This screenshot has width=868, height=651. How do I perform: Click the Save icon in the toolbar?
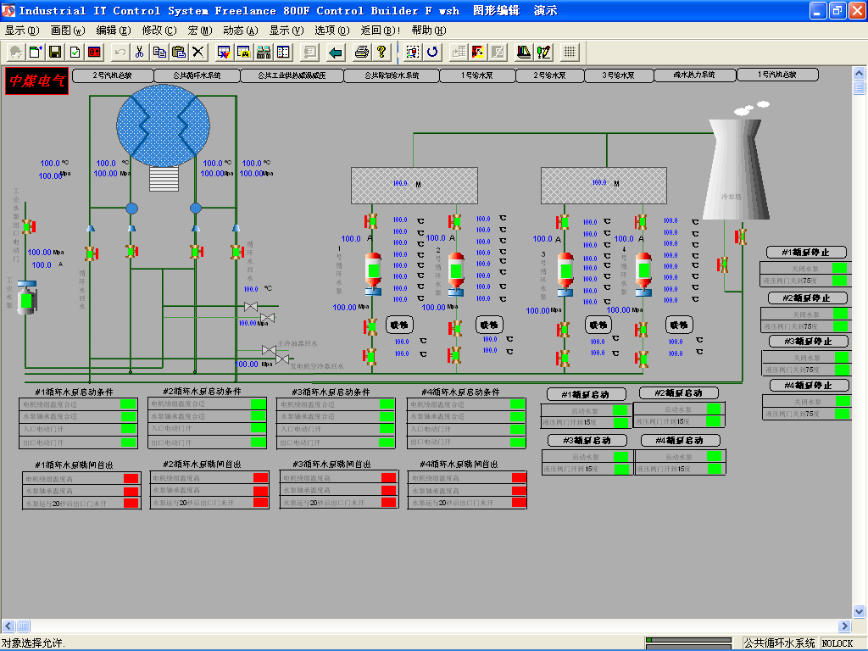coord(53,52)
